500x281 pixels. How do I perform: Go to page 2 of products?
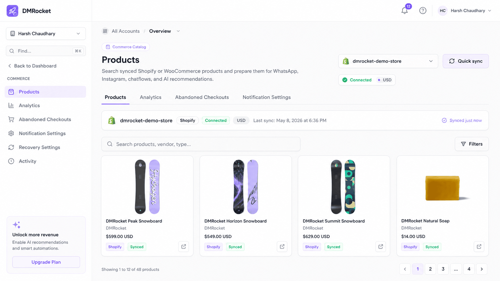[430, 269]
